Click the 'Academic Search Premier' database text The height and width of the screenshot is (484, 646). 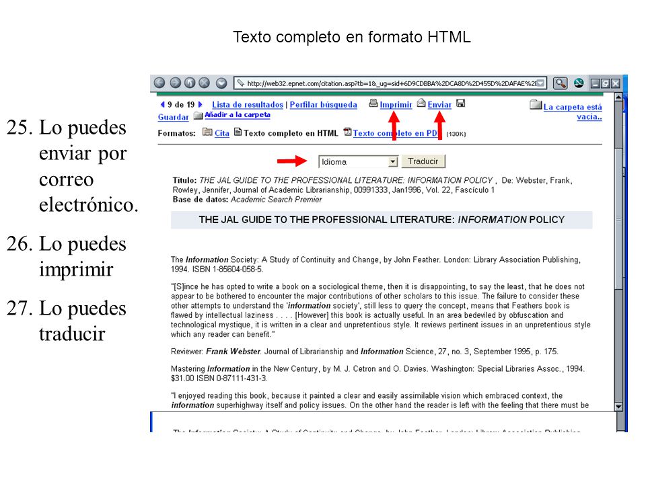[277, 200]
